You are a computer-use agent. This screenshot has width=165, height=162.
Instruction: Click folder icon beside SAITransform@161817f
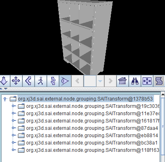tap(21, 121)
